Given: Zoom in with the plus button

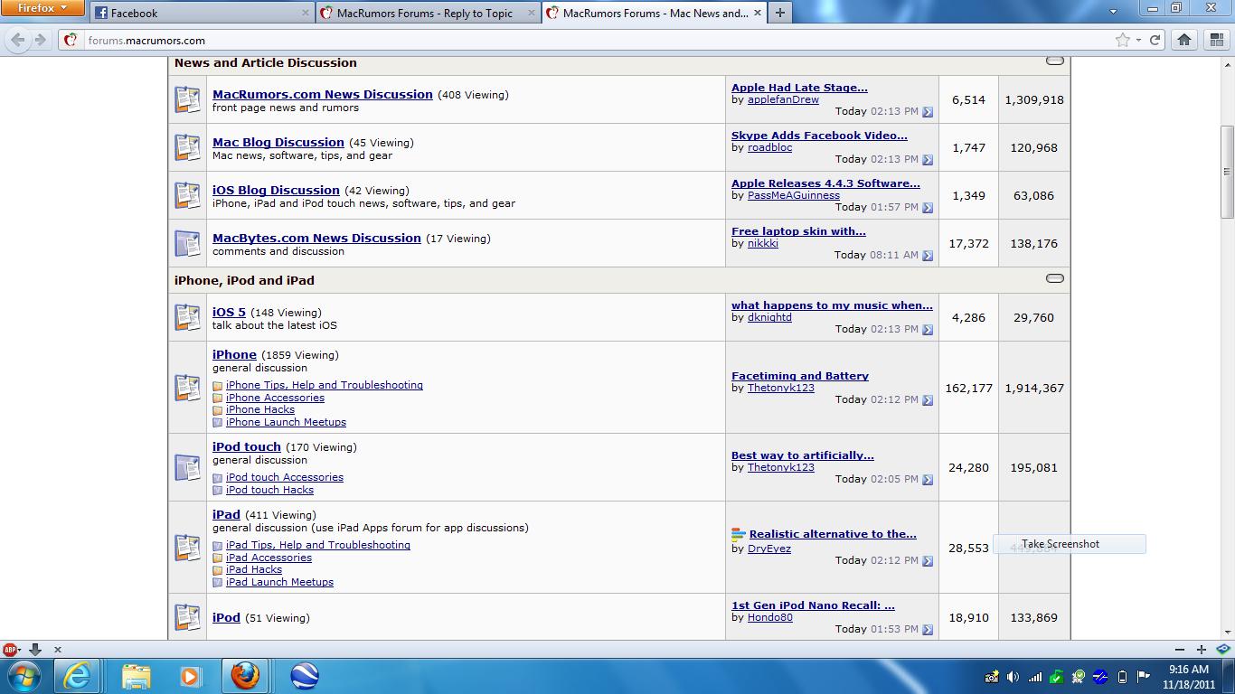Looking at the screenshot, I should [1202, 650].
